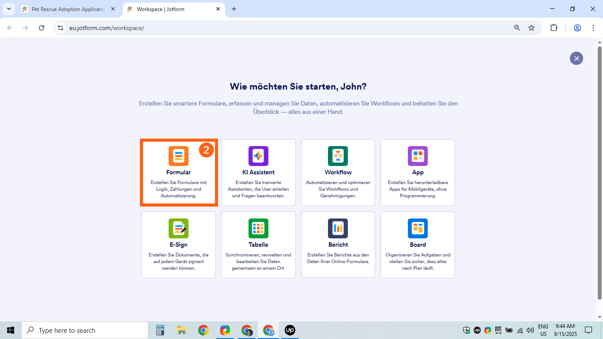
Task: Open the Upwork app from the taskbar
Action: point(290,330)
